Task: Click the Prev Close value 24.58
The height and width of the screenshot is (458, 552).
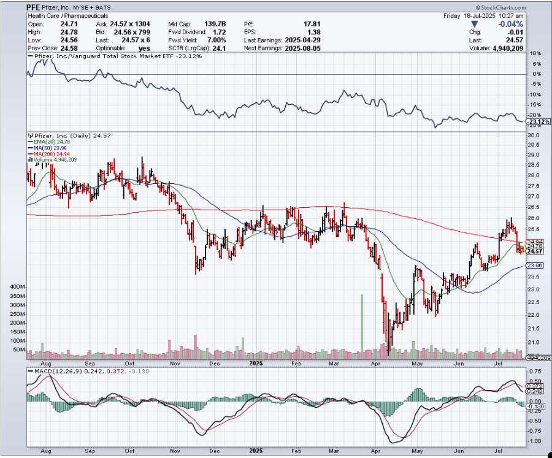Action: click(x=69, y=48)
